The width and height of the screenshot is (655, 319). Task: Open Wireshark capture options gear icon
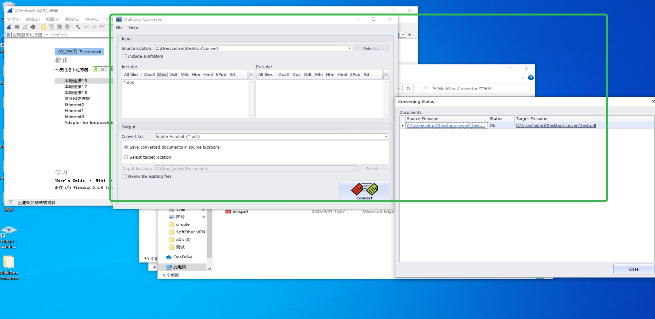tap(33, 27)
